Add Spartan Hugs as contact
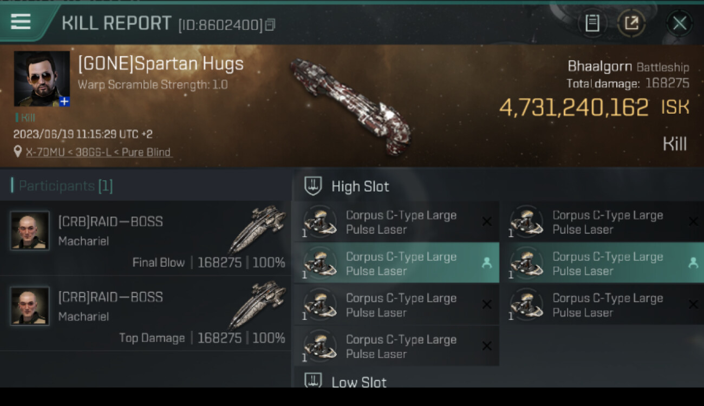704x406 pixels. [64, 101]
